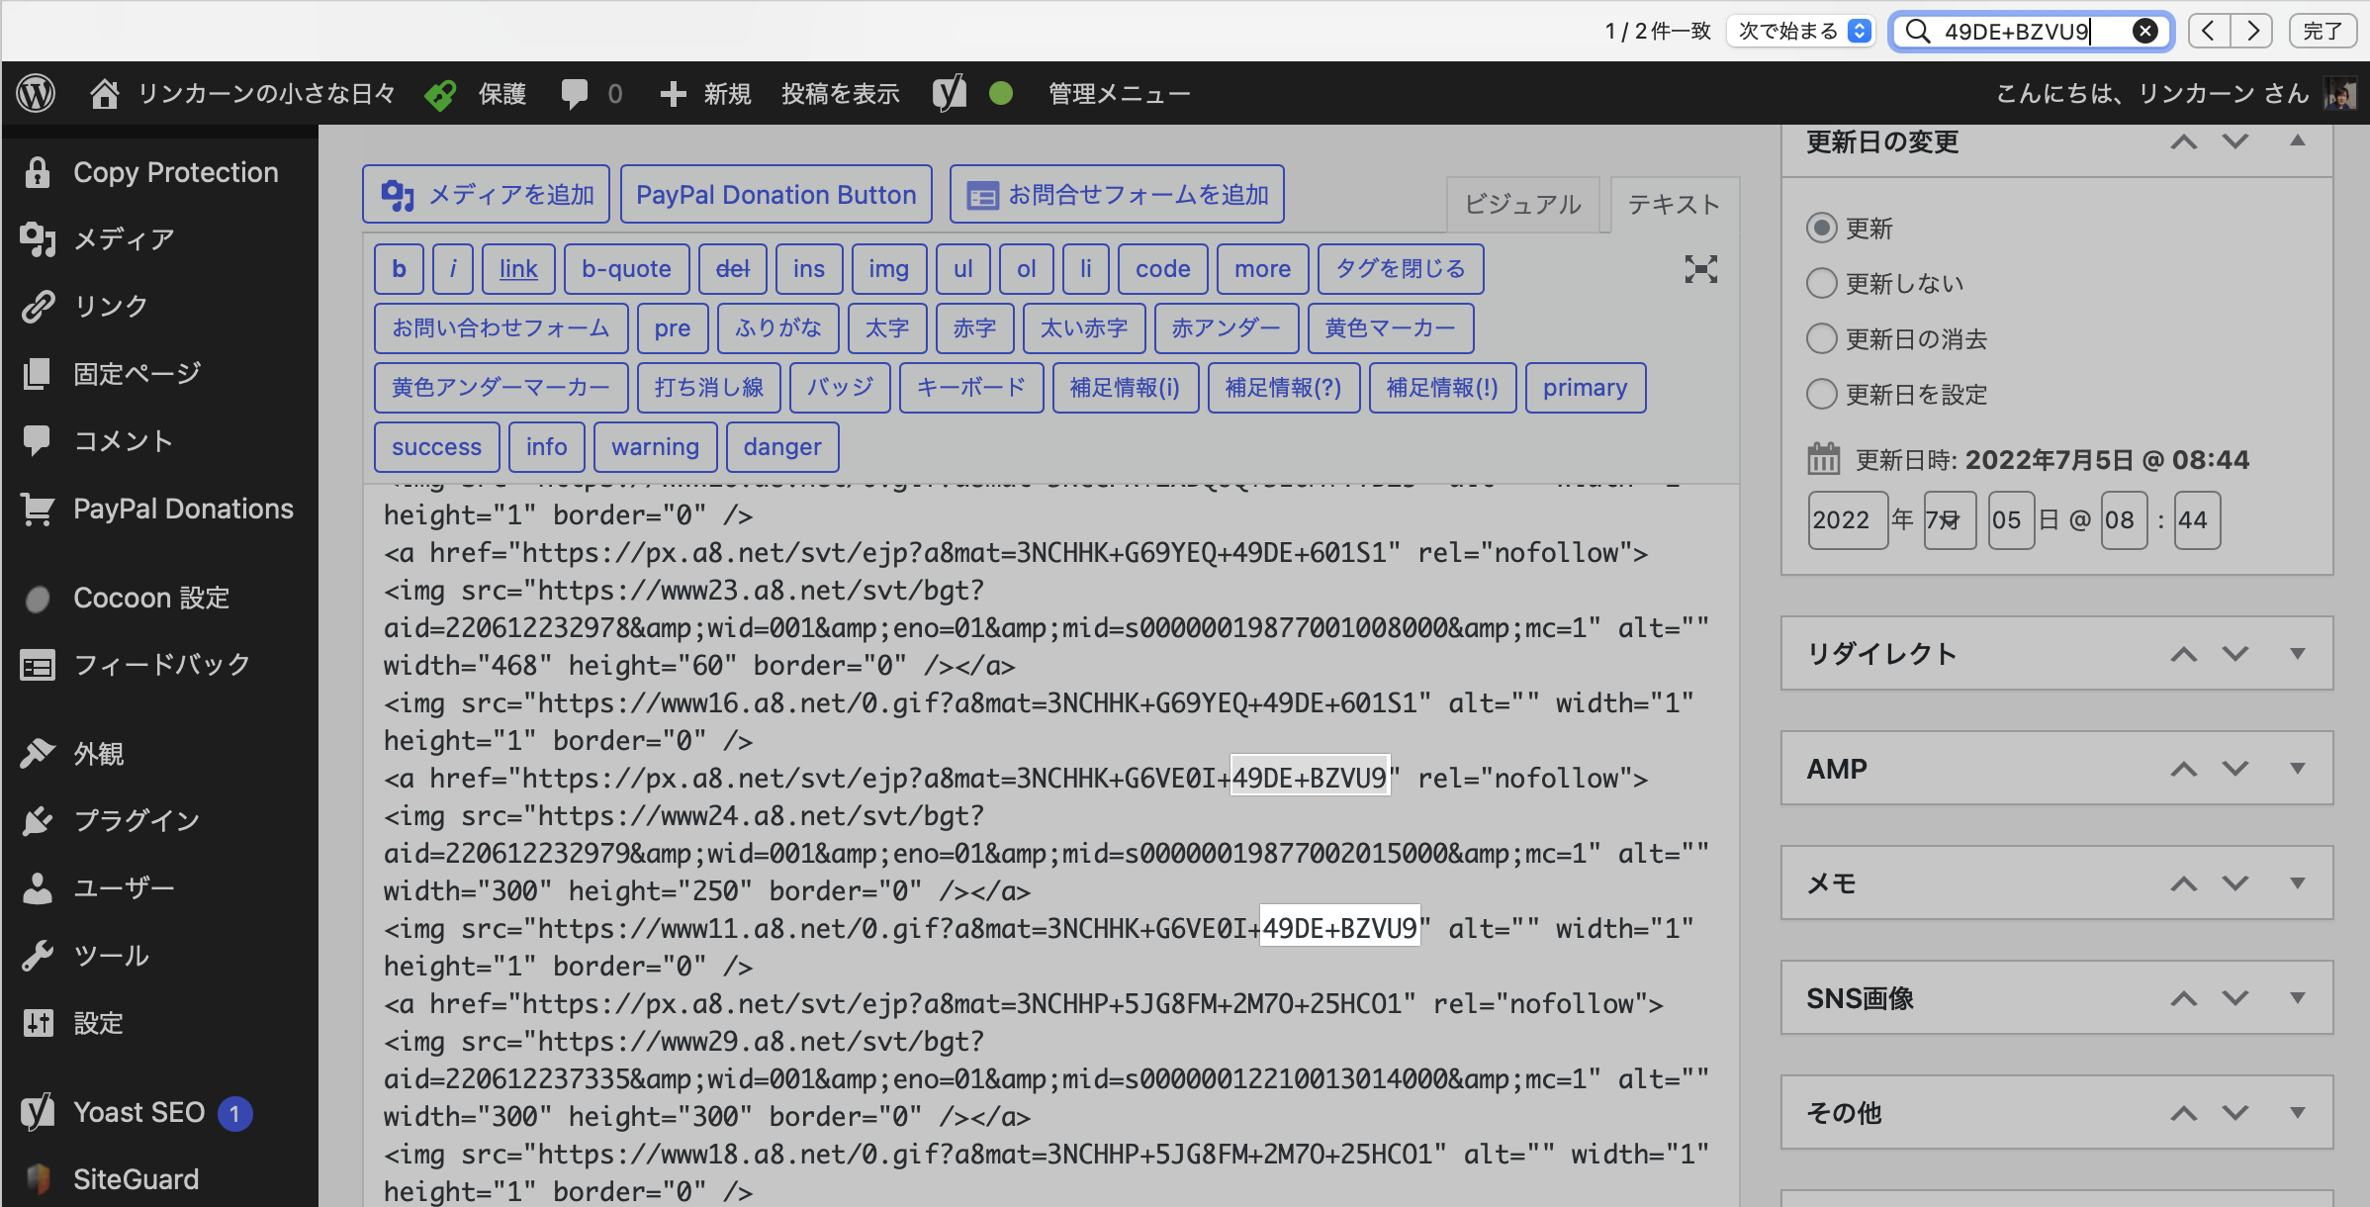The image size is (2370, 1207).
Task: Click the お問合せフォームを追加 button
Action: point(1119,194)
